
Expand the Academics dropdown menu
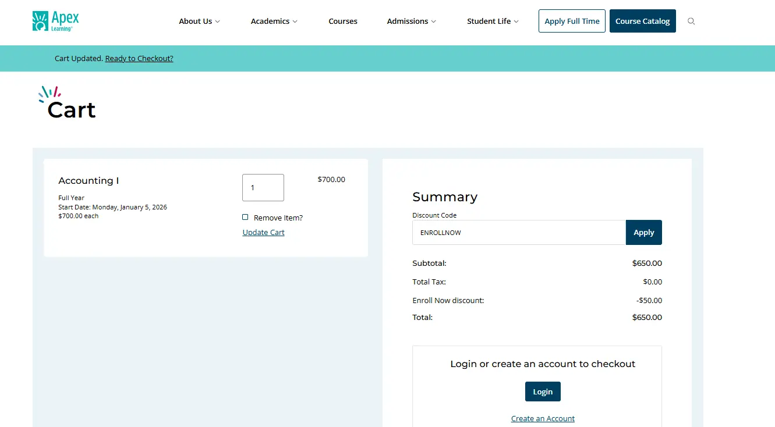coord(274,22)
